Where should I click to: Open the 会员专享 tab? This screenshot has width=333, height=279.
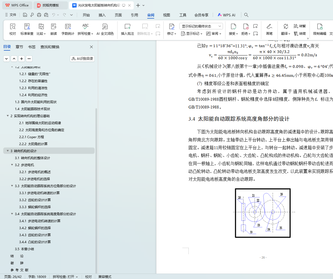click(x=201, y=15)
